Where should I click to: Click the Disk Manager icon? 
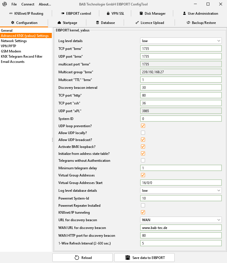[142, 14]
